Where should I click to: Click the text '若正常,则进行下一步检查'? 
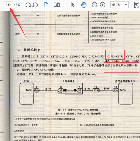[x=26, y=125]
